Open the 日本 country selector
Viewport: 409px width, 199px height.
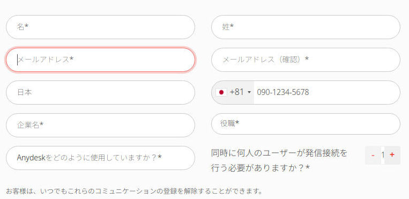point(100,92)
